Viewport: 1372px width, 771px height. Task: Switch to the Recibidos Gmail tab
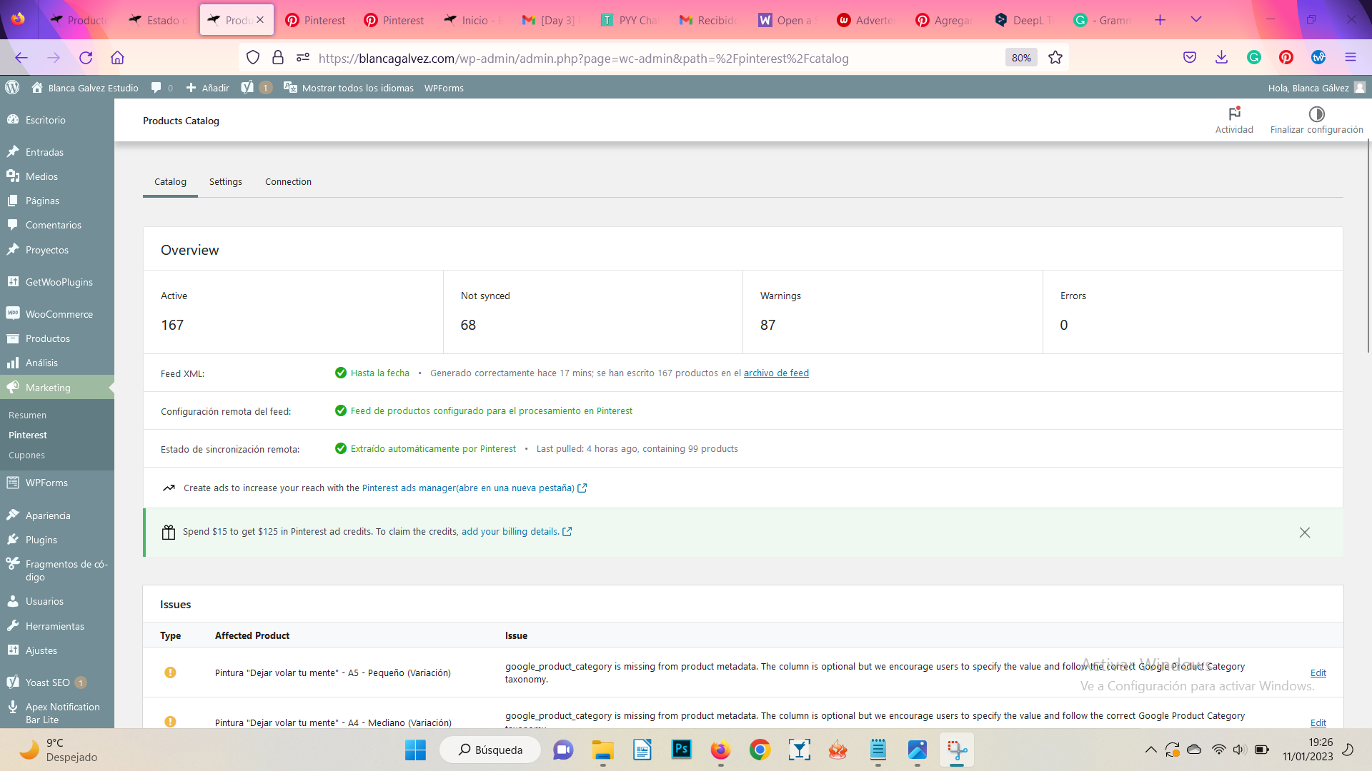click(x=707, y=20)
